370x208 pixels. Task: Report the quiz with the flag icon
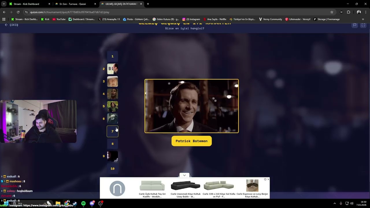coord(354,25)
